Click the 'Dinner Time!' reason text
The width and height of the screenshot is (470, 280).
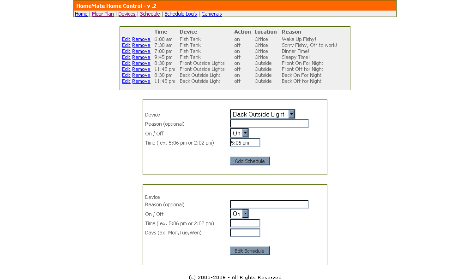(x=295, y=51)
